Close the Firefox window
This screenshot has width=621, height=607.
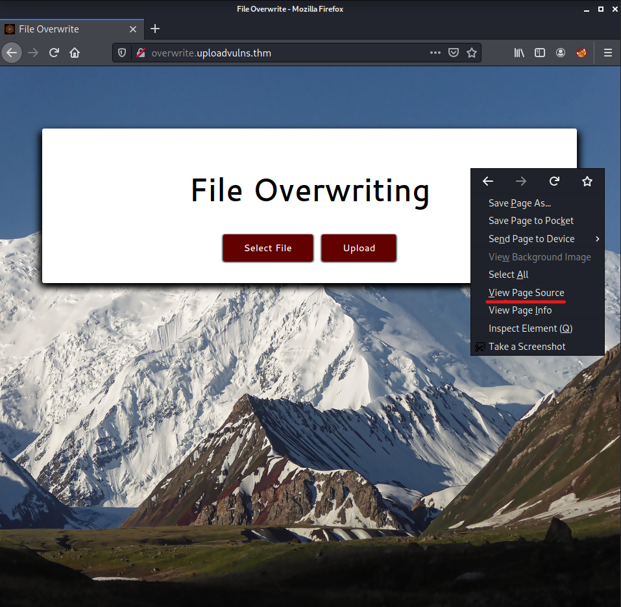pyautogui.click(x=615, y=9)
